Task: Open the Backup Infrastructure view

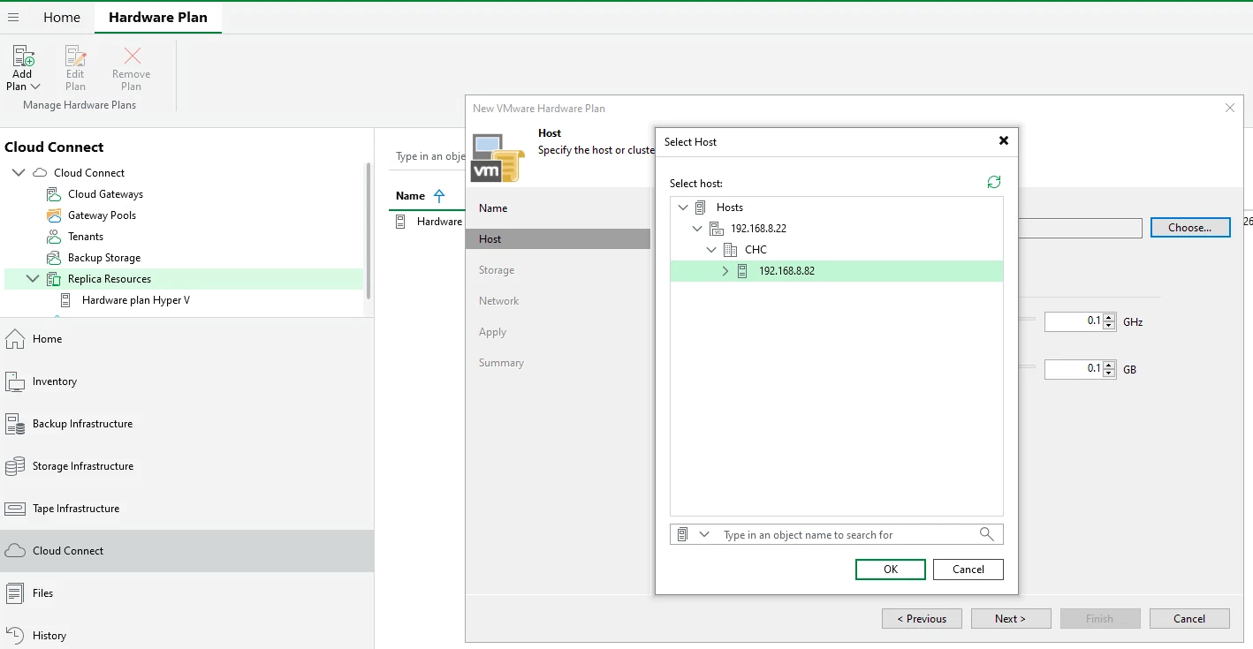Action: (x=82, y=424)
